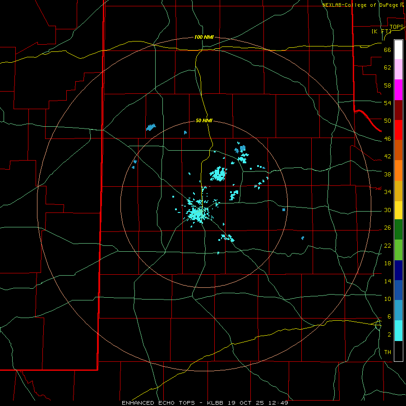Select the dark green legend swatch
The width and height of the screenshot is (406, 406).
click(x=398, y=230)
